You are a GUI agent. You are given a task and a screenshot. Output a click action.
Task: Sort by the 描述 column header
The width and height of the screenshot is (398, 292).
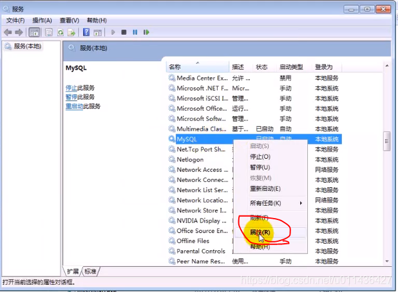point(241,67)
